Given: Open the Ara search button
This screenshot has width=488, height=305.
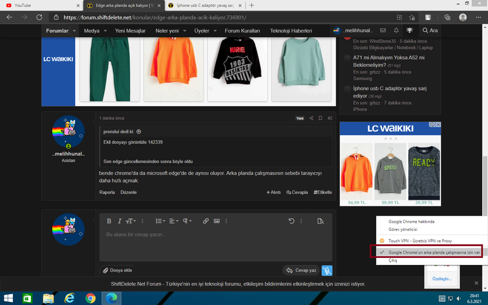Looking at the screenshot, I should coord(430,30).
